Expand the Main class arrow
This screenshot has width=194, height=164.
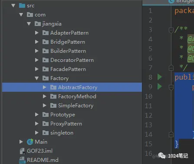[21, 142]
